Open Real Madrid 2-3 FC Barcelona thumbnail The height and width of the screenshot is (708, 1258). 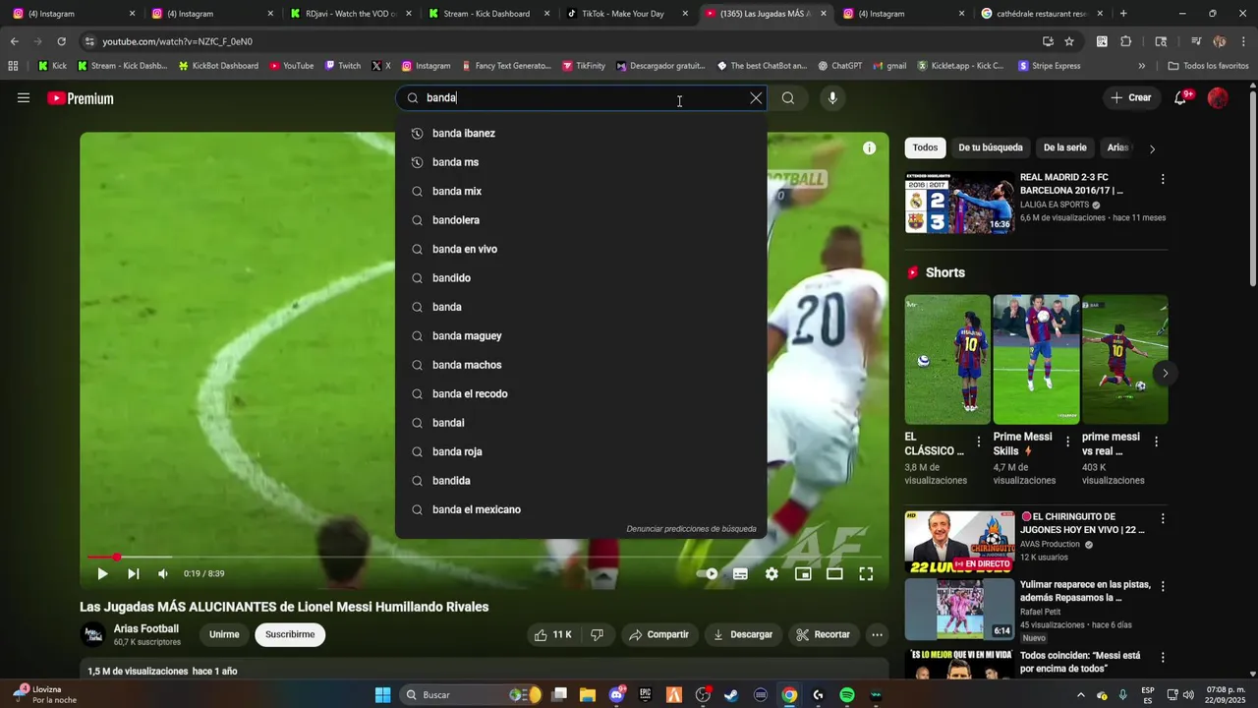click(x=959, y=203)
